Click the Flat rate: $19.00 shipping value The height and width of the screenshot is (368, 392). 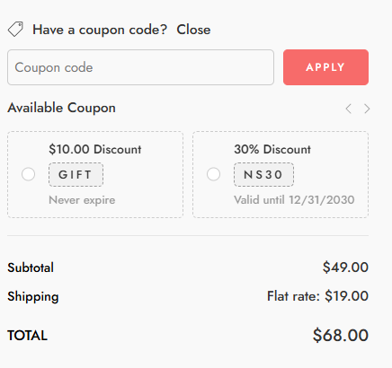[317, 296]
